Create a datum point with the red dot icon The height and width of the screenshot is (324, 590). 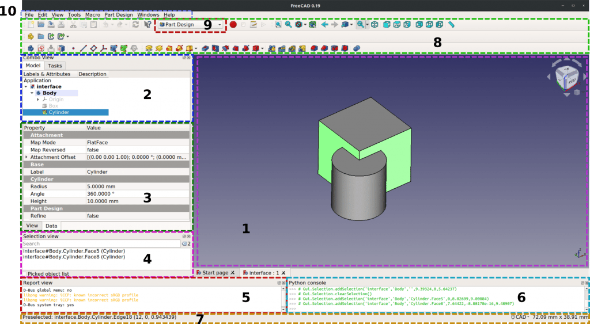coord(73,48)
